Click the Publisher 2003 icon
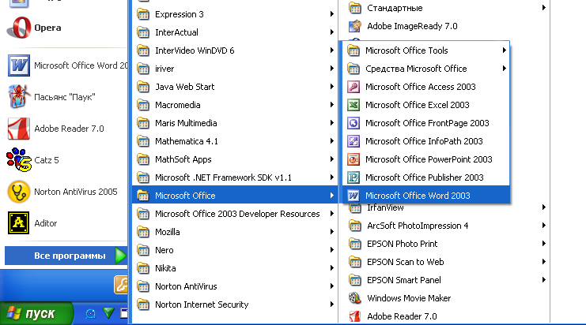586x325 pixels. click(353, 177)
